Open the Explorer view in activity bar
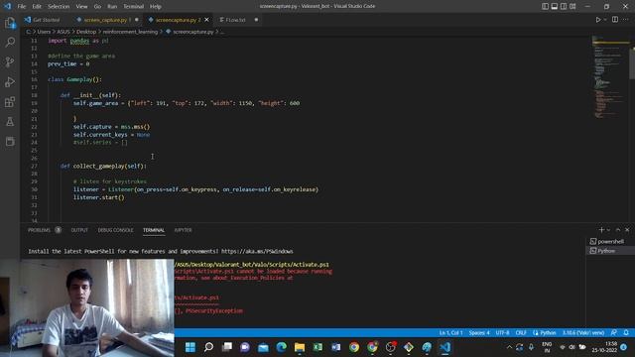This screenshot has height=357, width=635. (x=10, y=23)
